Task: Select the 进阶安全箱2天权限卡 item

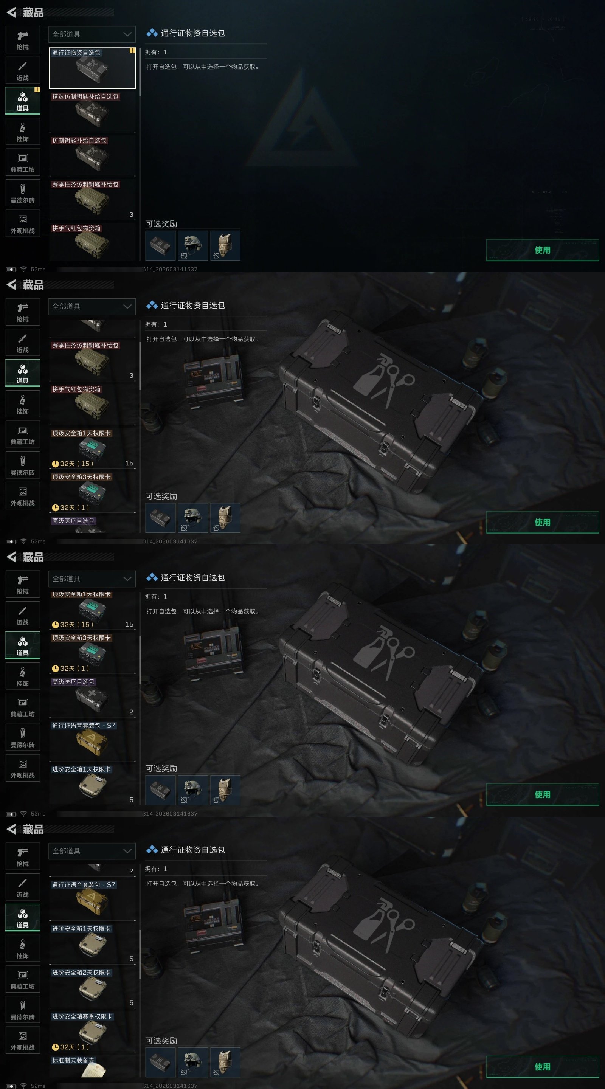Action: click(92, 988)
